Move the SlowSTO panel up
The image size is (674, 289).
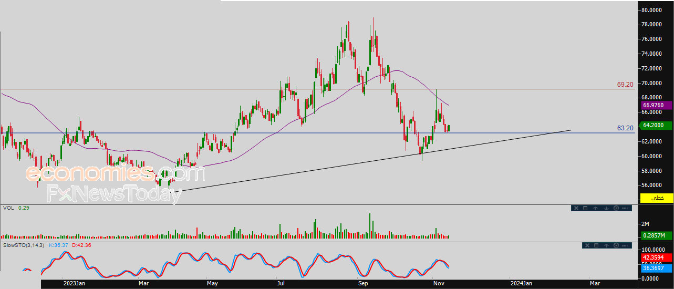[606, 245]
